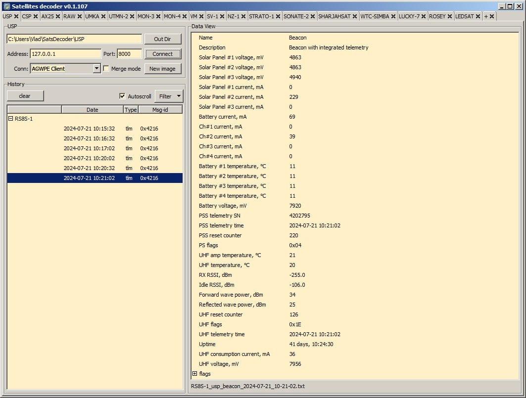Close the CSP tab with its X icon

tap(36, 16)
